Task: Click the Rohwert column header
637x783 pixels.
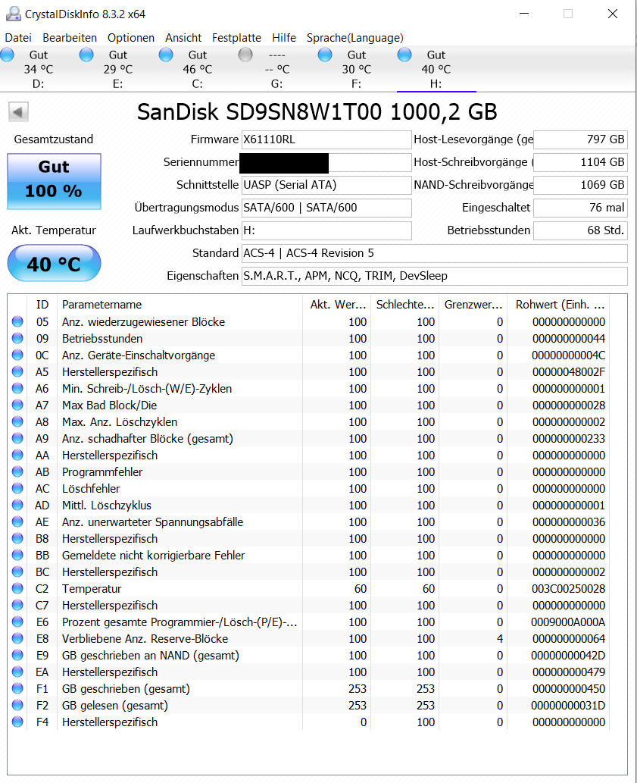Action: pos(560,304)
